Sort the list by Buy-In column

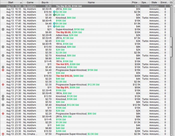45,2
